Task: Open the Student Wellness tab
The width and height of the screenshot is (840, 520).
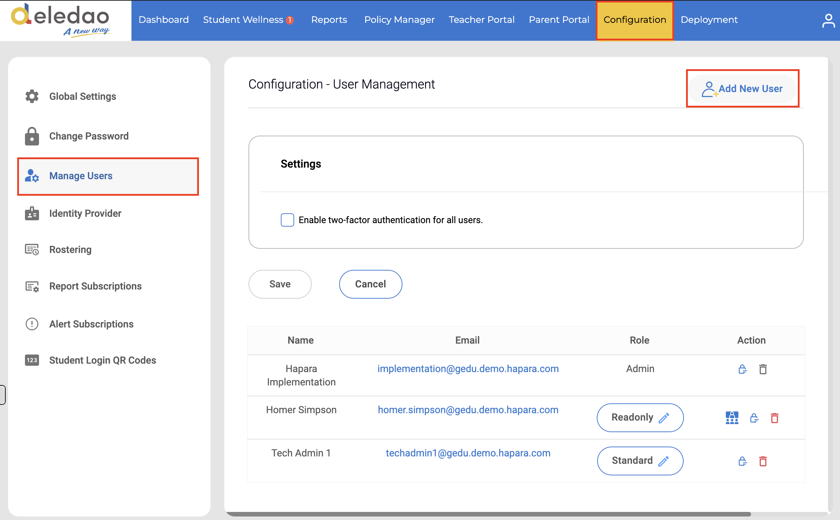Action: 243,20
